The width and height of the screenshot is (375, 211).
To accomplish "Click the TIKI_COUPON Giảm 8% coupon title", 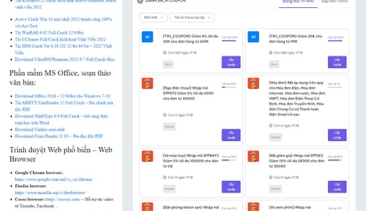I will pyautogui.click(x=191, y=39).
